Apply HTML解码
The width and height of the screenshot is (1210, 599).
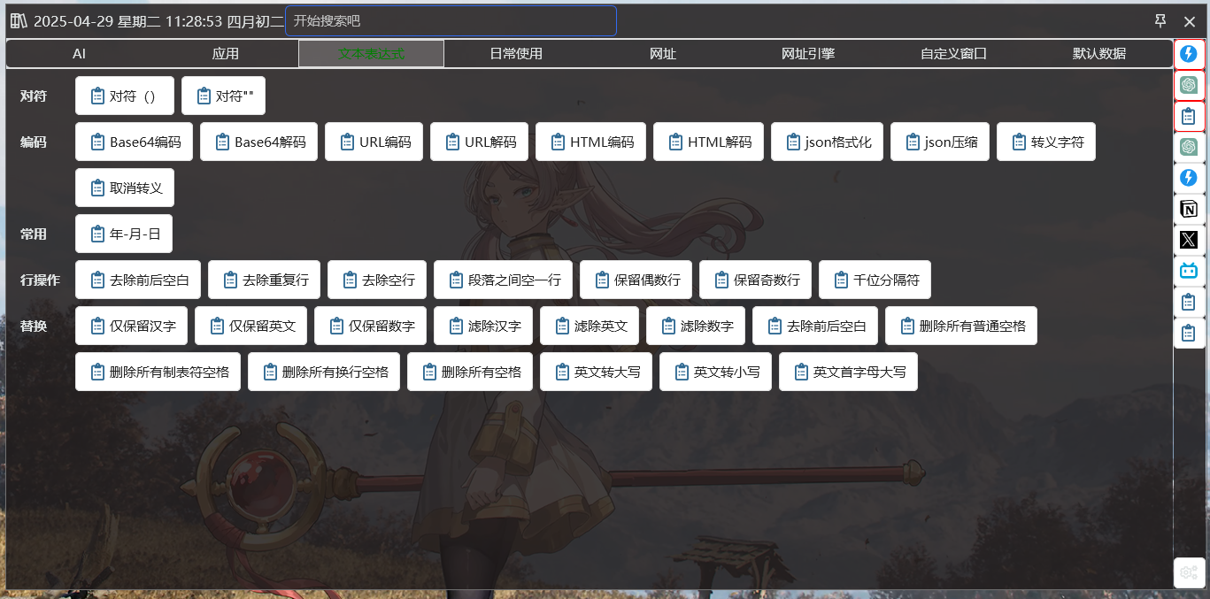tap(709, 142)
